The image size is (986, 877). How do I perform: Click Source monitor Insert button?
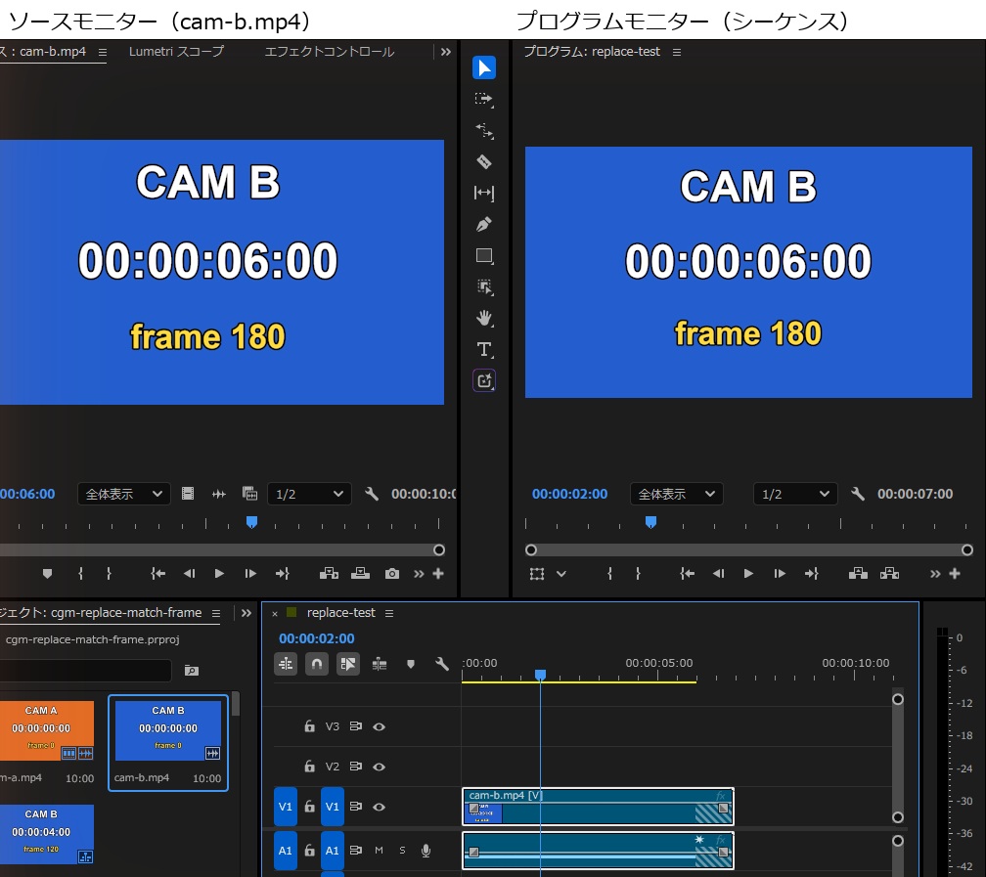point(329,573)
